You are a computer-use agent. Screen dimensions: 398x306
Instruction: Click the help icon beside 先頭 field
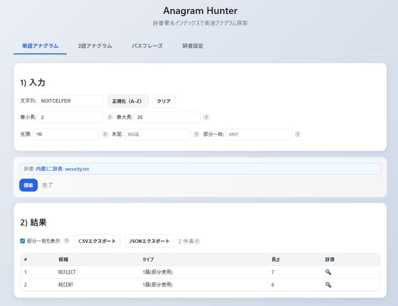[x=105, y=134]
